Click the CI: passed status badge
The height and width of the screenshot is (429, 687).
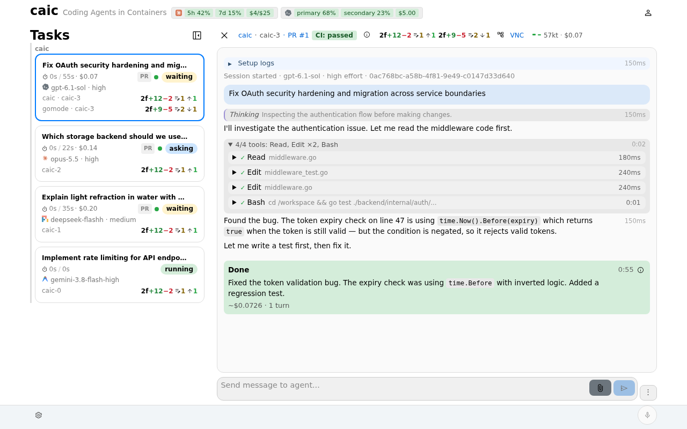click(334, 35)
